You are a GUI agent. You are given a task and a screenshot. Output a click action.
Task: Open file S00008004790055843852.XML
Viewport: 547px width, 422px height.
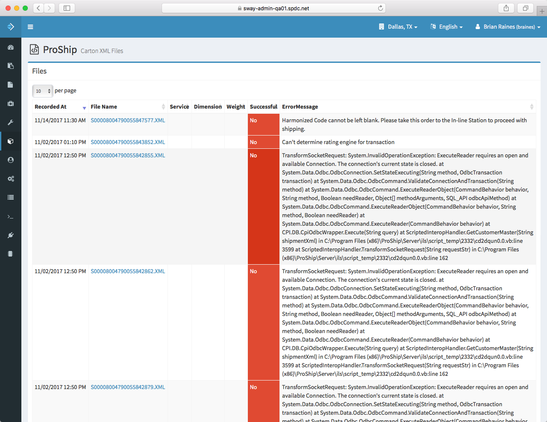128,142
